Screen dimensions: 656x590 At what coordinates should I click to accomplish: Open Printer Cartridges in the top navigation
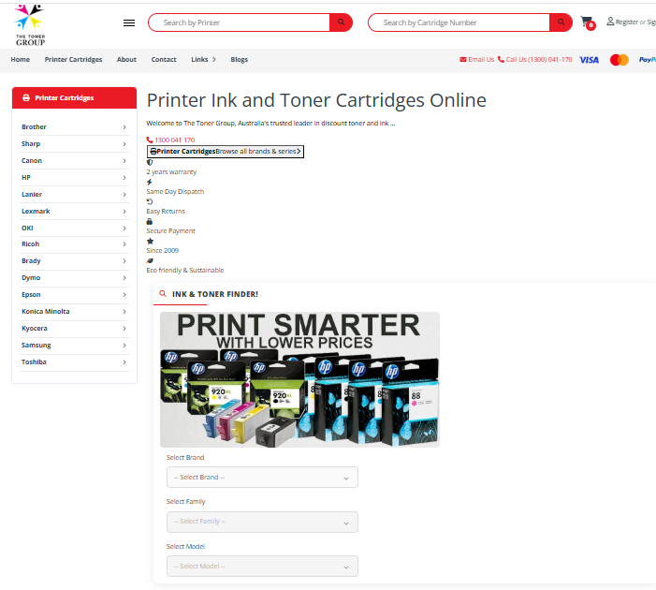73,59
